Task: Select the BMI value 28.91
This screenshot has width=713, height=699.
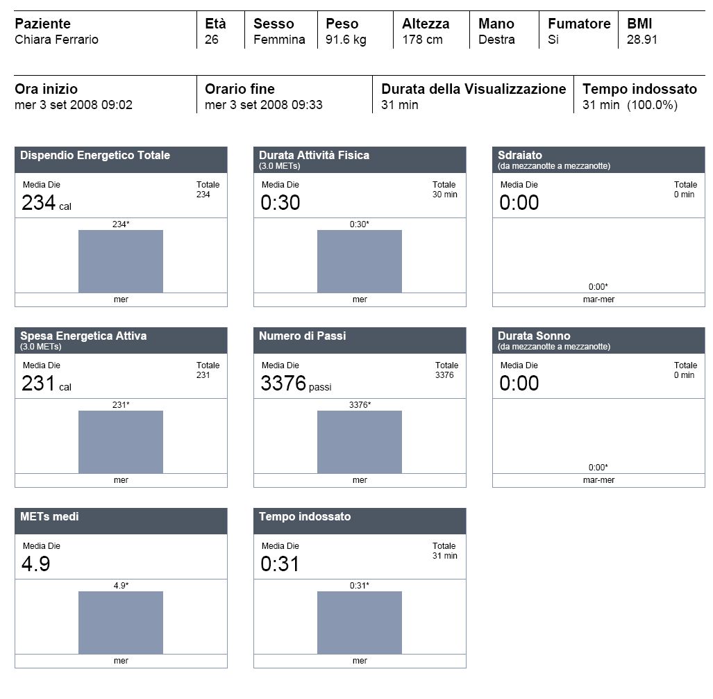Action: [x=642, y=40]
